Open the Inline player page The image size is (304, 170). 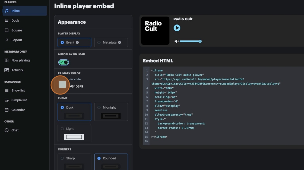[25, 11]
